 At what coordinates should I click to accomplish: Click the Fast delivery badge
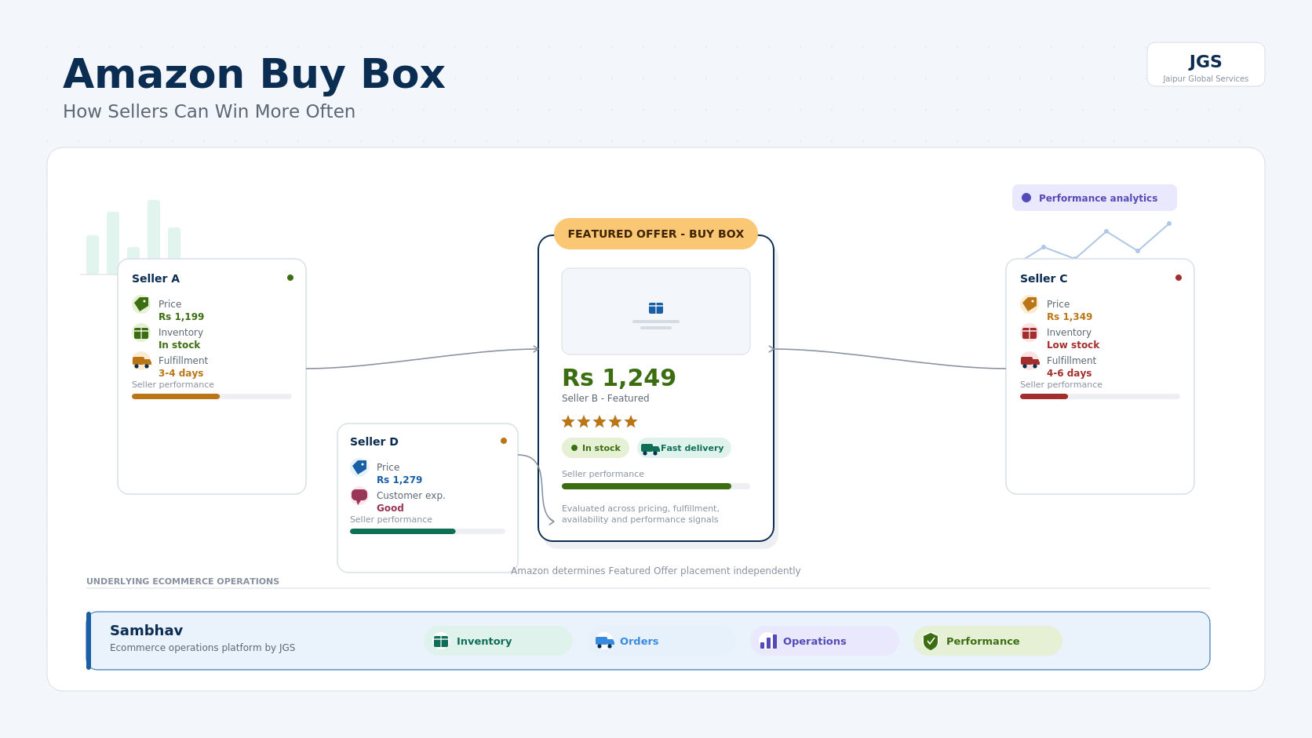point(684,448)
